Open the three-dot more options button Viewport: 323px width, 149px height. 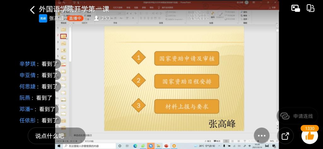[x=261, y=136]
